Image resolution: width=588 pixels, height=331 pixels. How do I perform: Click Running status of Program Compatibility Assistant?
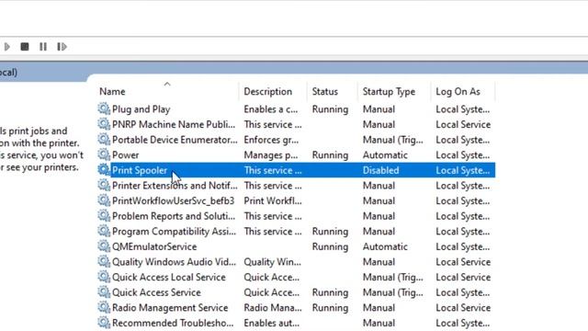[x=330, y=231]
